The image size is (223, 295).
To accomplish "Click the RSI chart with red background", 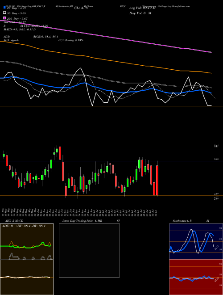I will click(196, 277).
